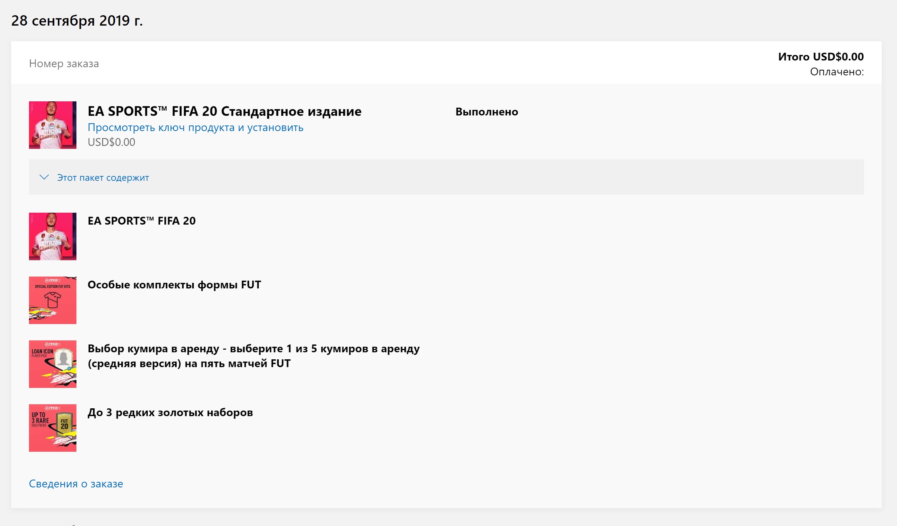
Task: Click the 'EA SPORTS FIFA 20 Стандартное издание' title
Action: click(225, 111)
